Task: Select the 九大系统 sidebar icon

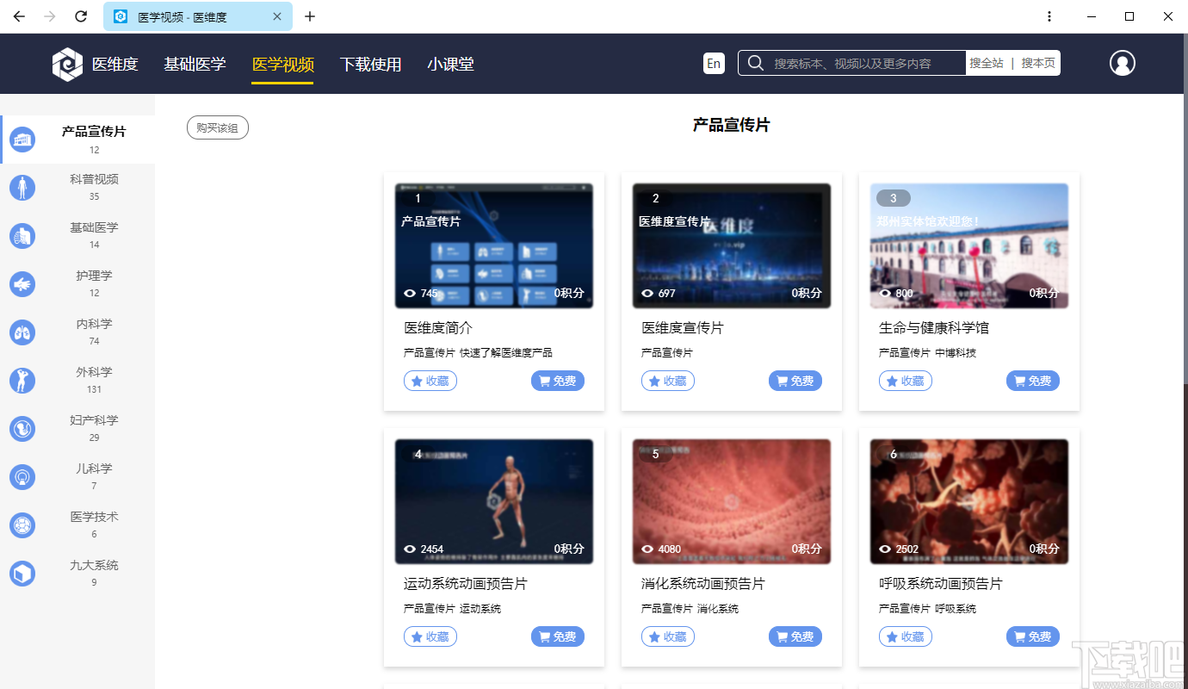Action: (22, 573)
